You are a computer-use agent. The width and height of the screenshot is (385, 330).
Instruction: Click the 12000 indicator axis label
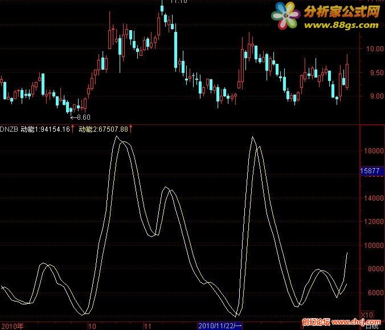[374, 222]
